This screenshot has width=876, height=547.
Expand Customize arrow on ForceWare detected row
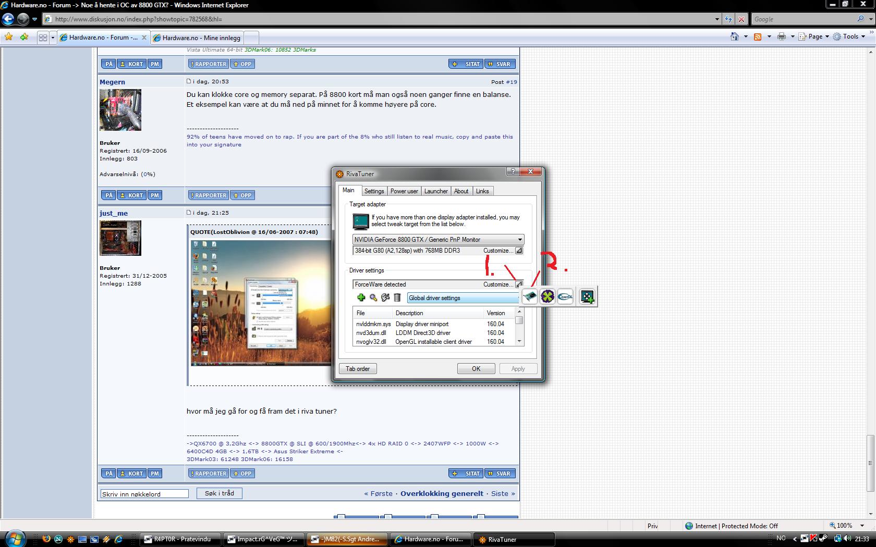519,284
